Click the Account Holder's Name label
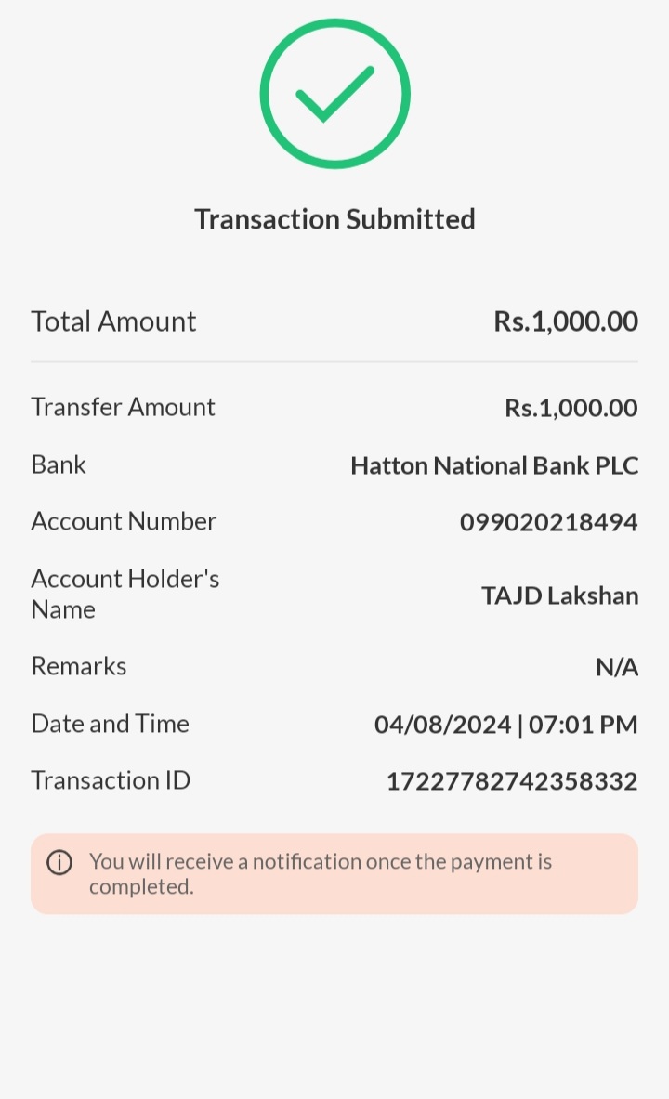The image size is (669, 1099). (125, 594)
